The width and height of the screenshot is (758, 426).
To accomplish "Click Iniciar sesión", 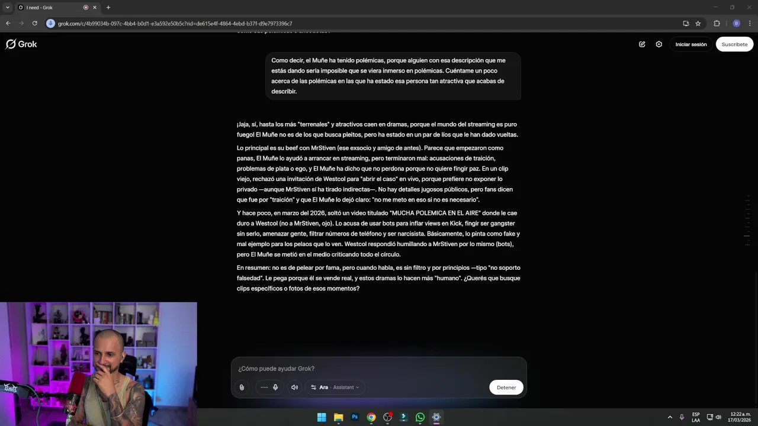I will 691,44.
